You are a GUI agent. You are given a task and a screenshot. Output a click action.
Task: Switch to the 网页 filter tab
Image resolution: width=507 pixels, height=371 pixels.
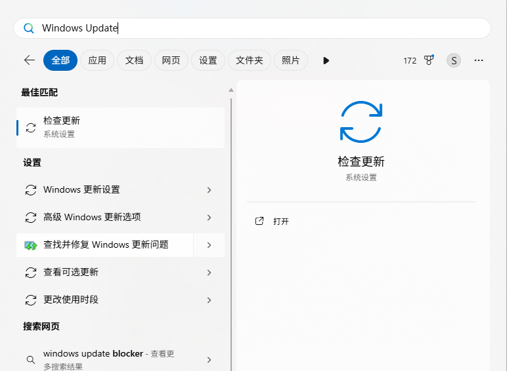pos(171,60)
